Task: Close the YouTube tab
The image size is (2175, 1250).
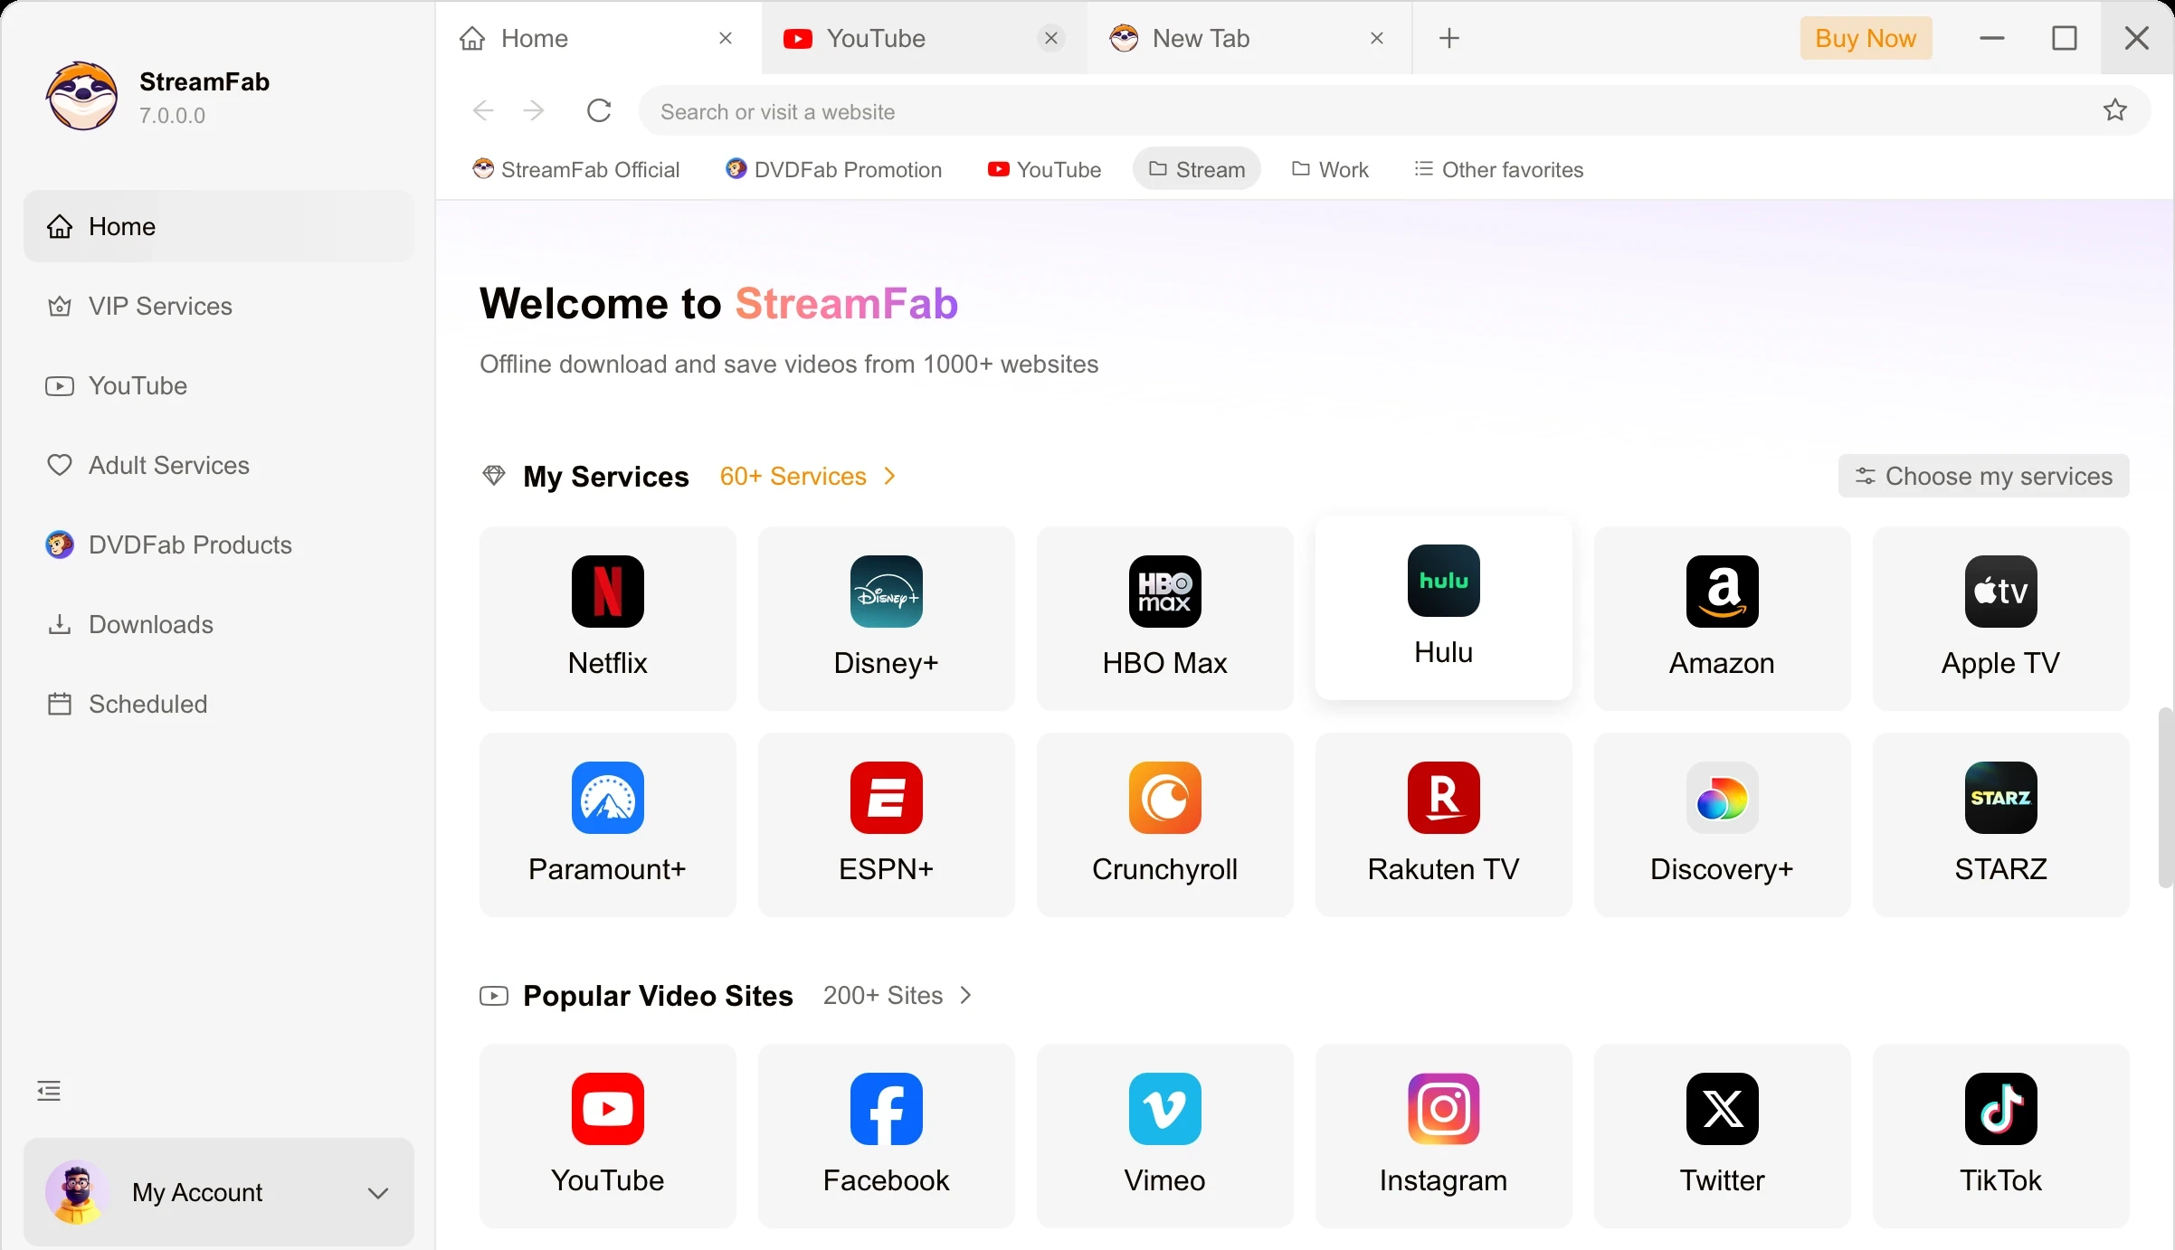Action: tap(1051, 38)
